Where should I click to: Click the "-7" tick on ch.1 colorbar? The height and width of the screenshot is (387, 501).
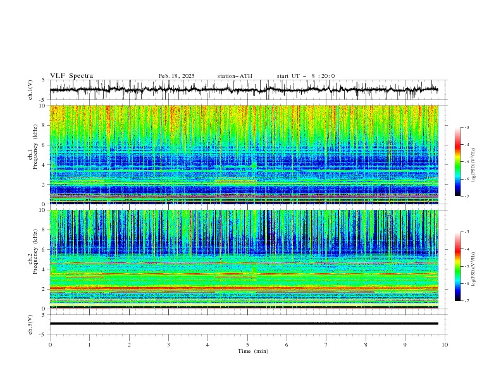466,196
